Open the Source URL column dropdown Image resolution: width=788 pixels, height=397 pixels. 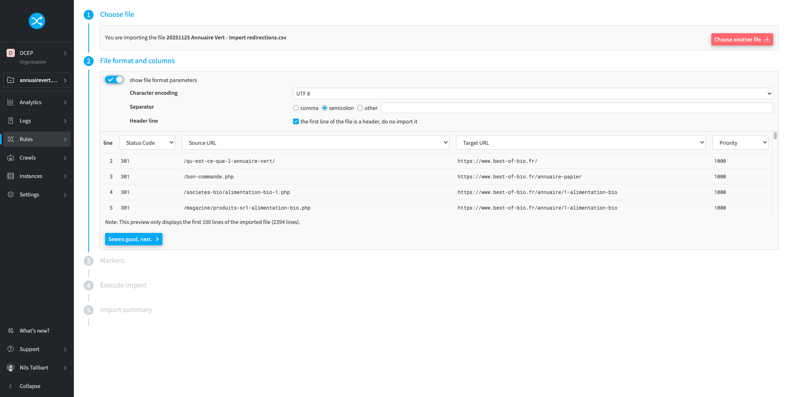316,143
